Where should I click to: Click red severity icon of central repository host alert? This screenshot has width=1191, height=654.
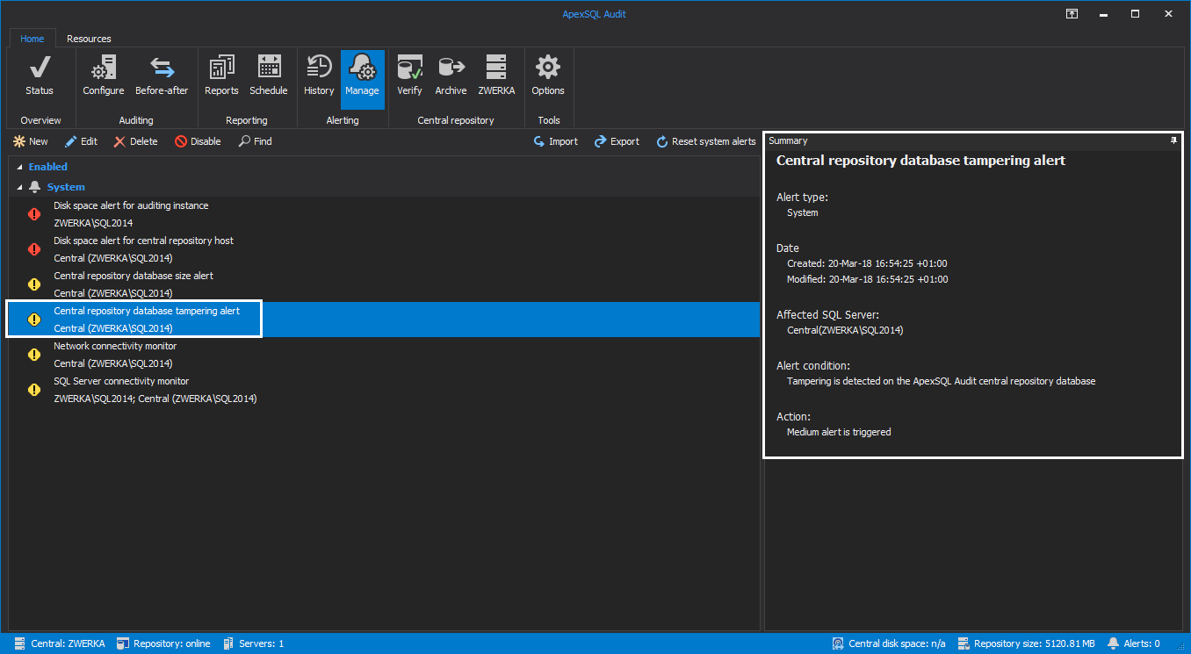click(34, 249)
